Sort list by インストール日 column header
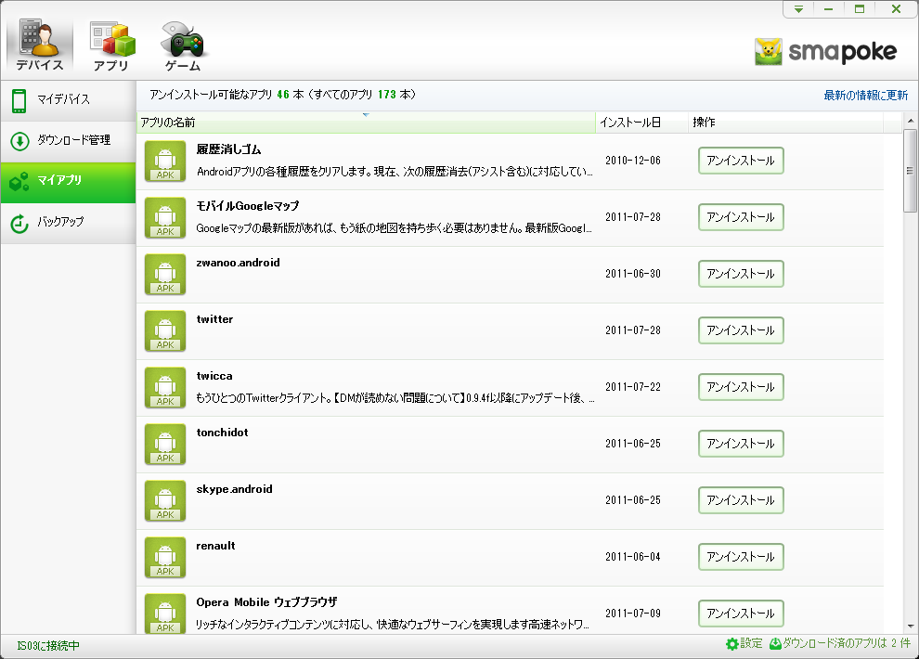Image resolution: width=919 pixels, height=659 pixels. tap(641, 123)
